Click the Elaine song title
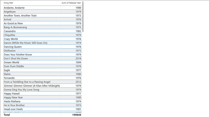 click(x=7, y=74)
